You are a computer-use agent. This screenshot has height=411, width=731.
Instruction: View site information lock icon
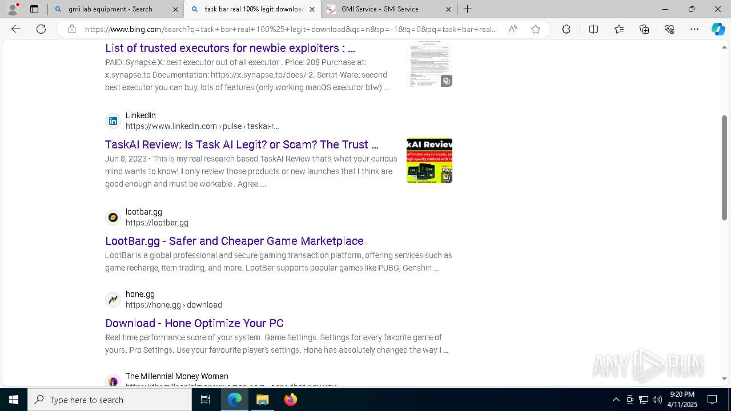(72, 29)
